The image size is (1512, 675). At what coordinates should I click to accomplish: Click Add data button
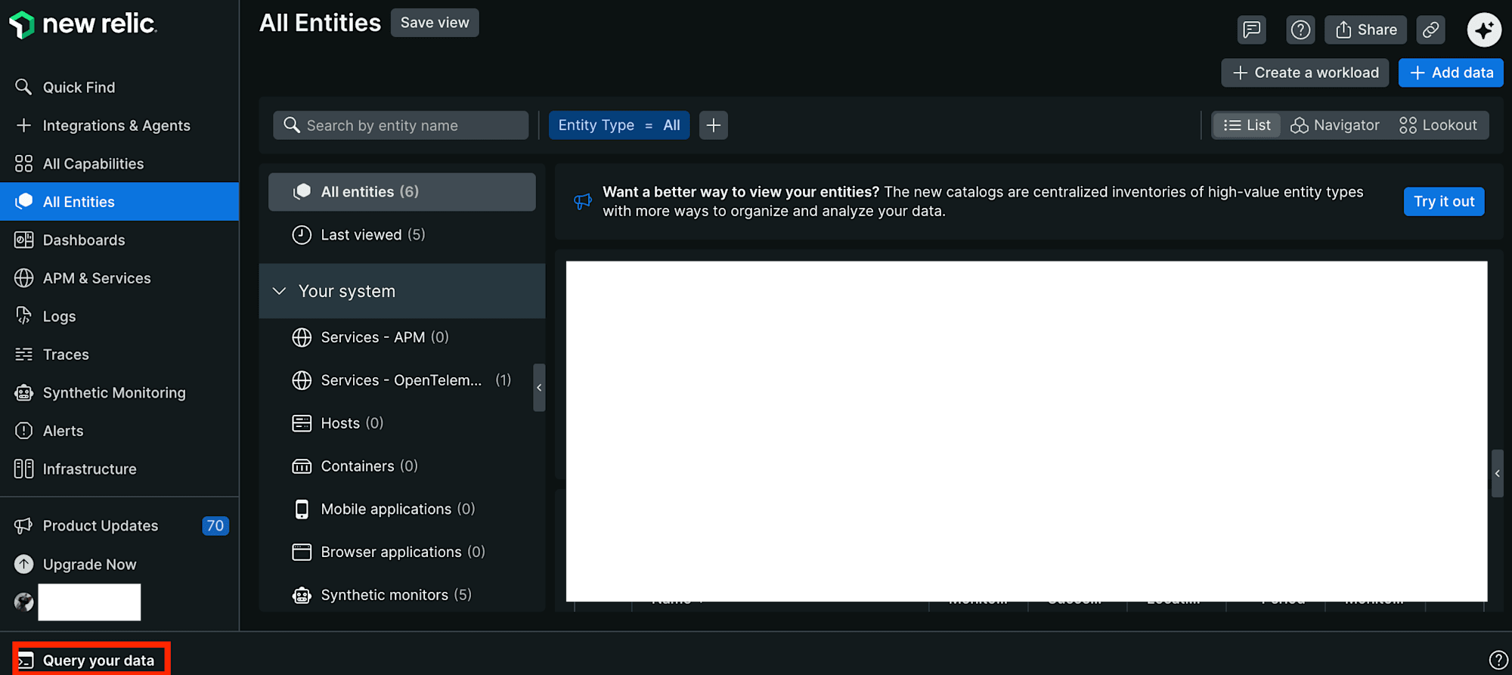(1451, 73)
